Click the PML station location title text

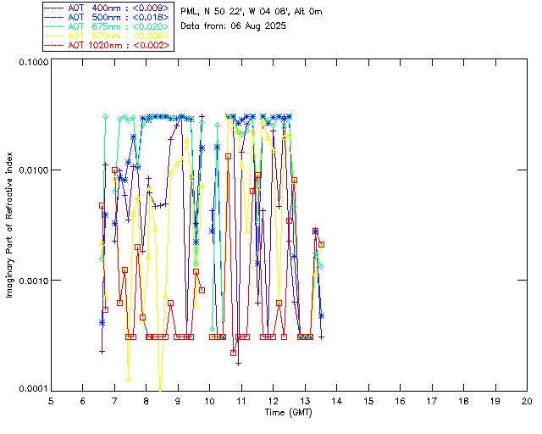[x=252, y=12]
